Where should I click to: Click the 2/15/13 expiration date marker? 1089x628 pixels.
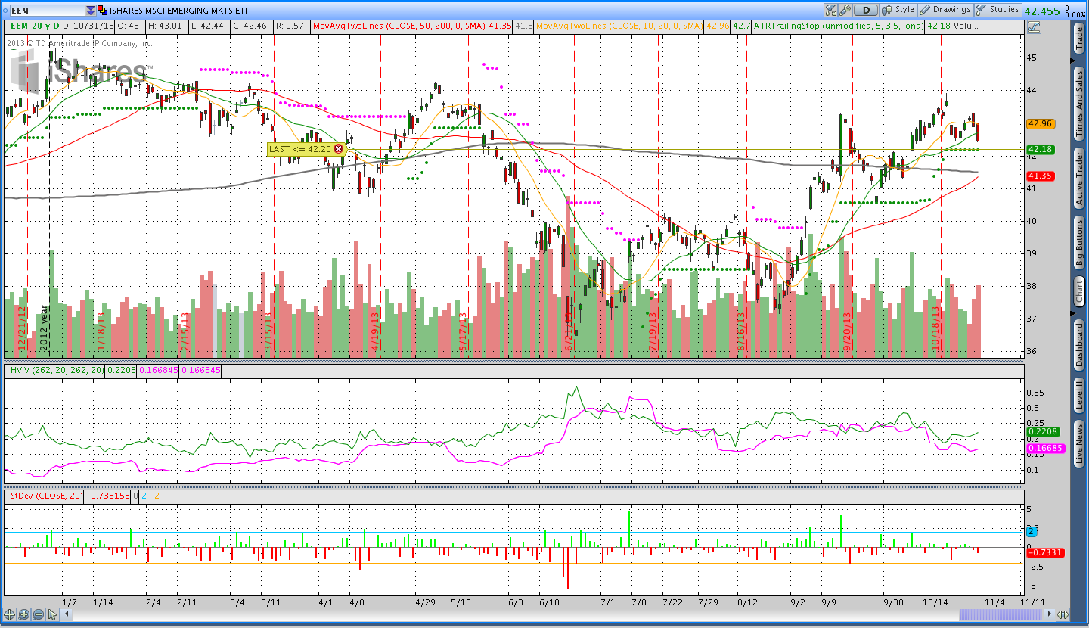pyautogui.click(x=184, y=331)
